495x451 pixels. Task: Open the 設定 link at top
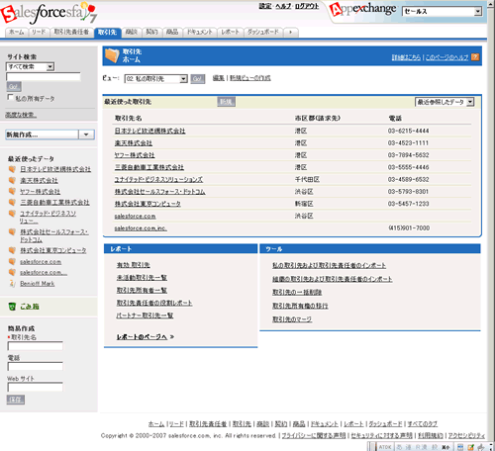click(x=265, y=6)
